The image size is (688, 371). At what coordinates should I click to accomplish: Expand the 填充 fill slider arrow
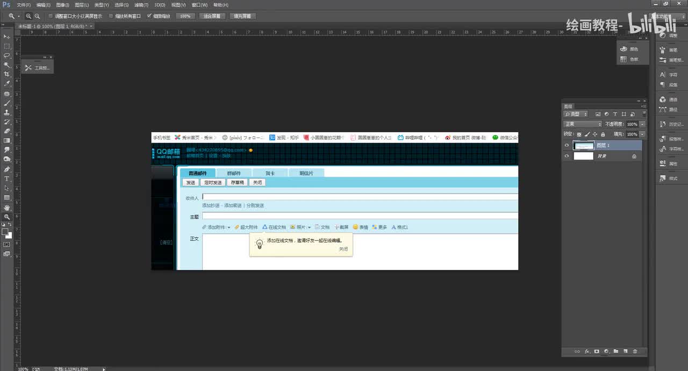pos(642,134)
